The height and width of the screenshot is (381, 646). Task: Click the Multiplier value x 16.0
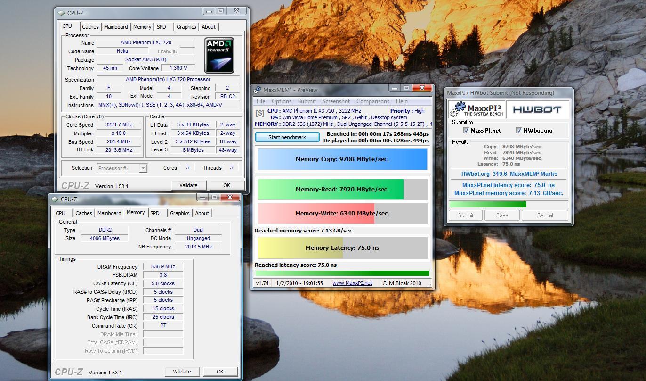pyautogui.click(x=119, y=133)
